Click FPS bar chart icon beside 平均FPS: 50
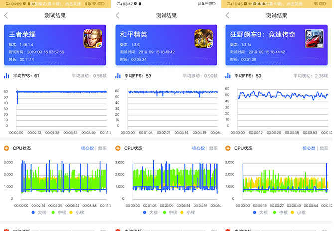The image size is (334, 235). [x=228, y=76]
